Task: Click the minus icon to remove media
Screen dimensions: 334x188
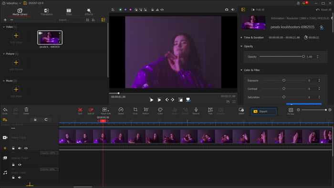Action: pos(12,20)
